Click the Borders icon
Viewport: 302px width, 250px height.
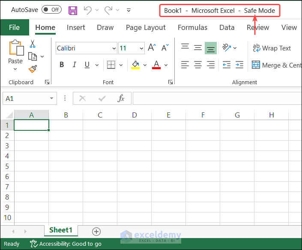[111, 65]
